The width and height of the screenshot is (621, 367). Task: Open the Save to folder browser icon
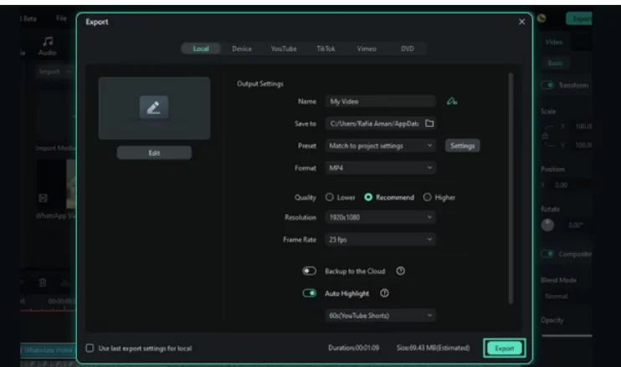(429, 124)
